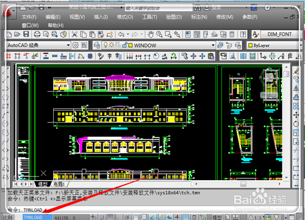Screen dimensions: 305x220
Task: Click the Zoom Previous icon
Action: pos(177,34)
